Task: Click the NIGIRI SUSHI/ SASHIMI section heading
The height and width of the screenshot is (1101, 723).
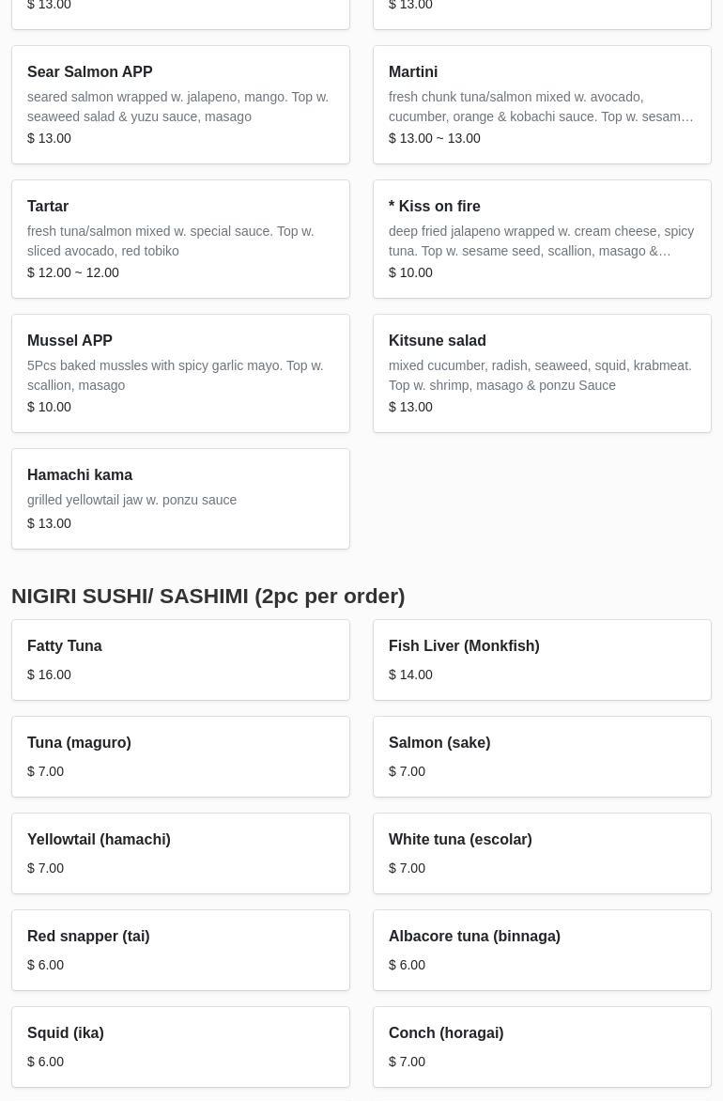Action: coord(208,596)
